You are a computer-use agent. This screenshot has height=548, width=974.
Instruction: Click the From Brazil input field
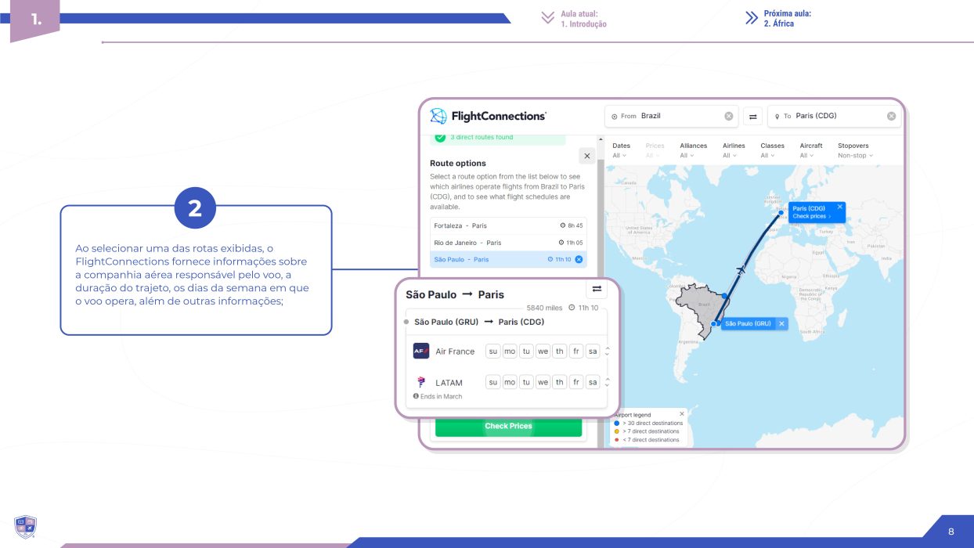click(x=672, y=117)
